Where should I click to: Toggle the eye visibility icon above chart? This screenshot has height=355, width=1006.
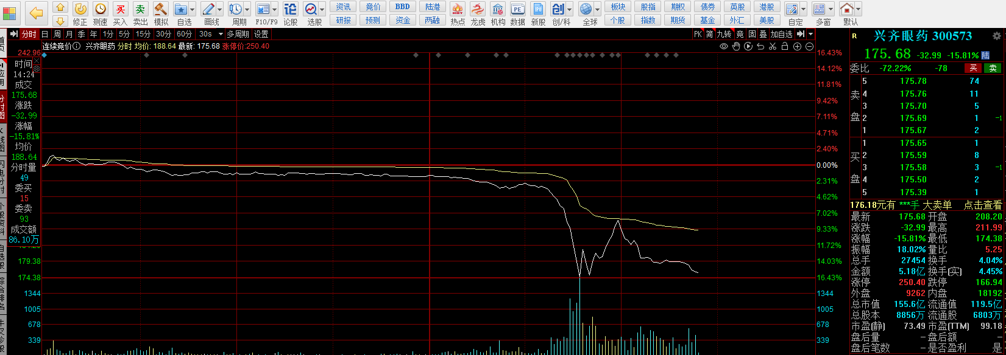(724, 46)
